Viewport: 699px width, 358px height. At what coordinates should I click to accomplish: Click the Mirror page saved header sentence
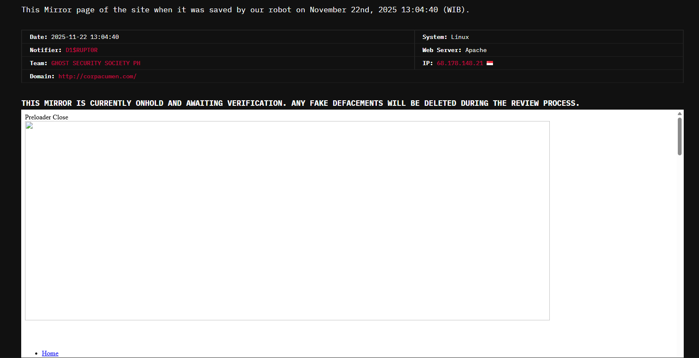tap(245, 10)
